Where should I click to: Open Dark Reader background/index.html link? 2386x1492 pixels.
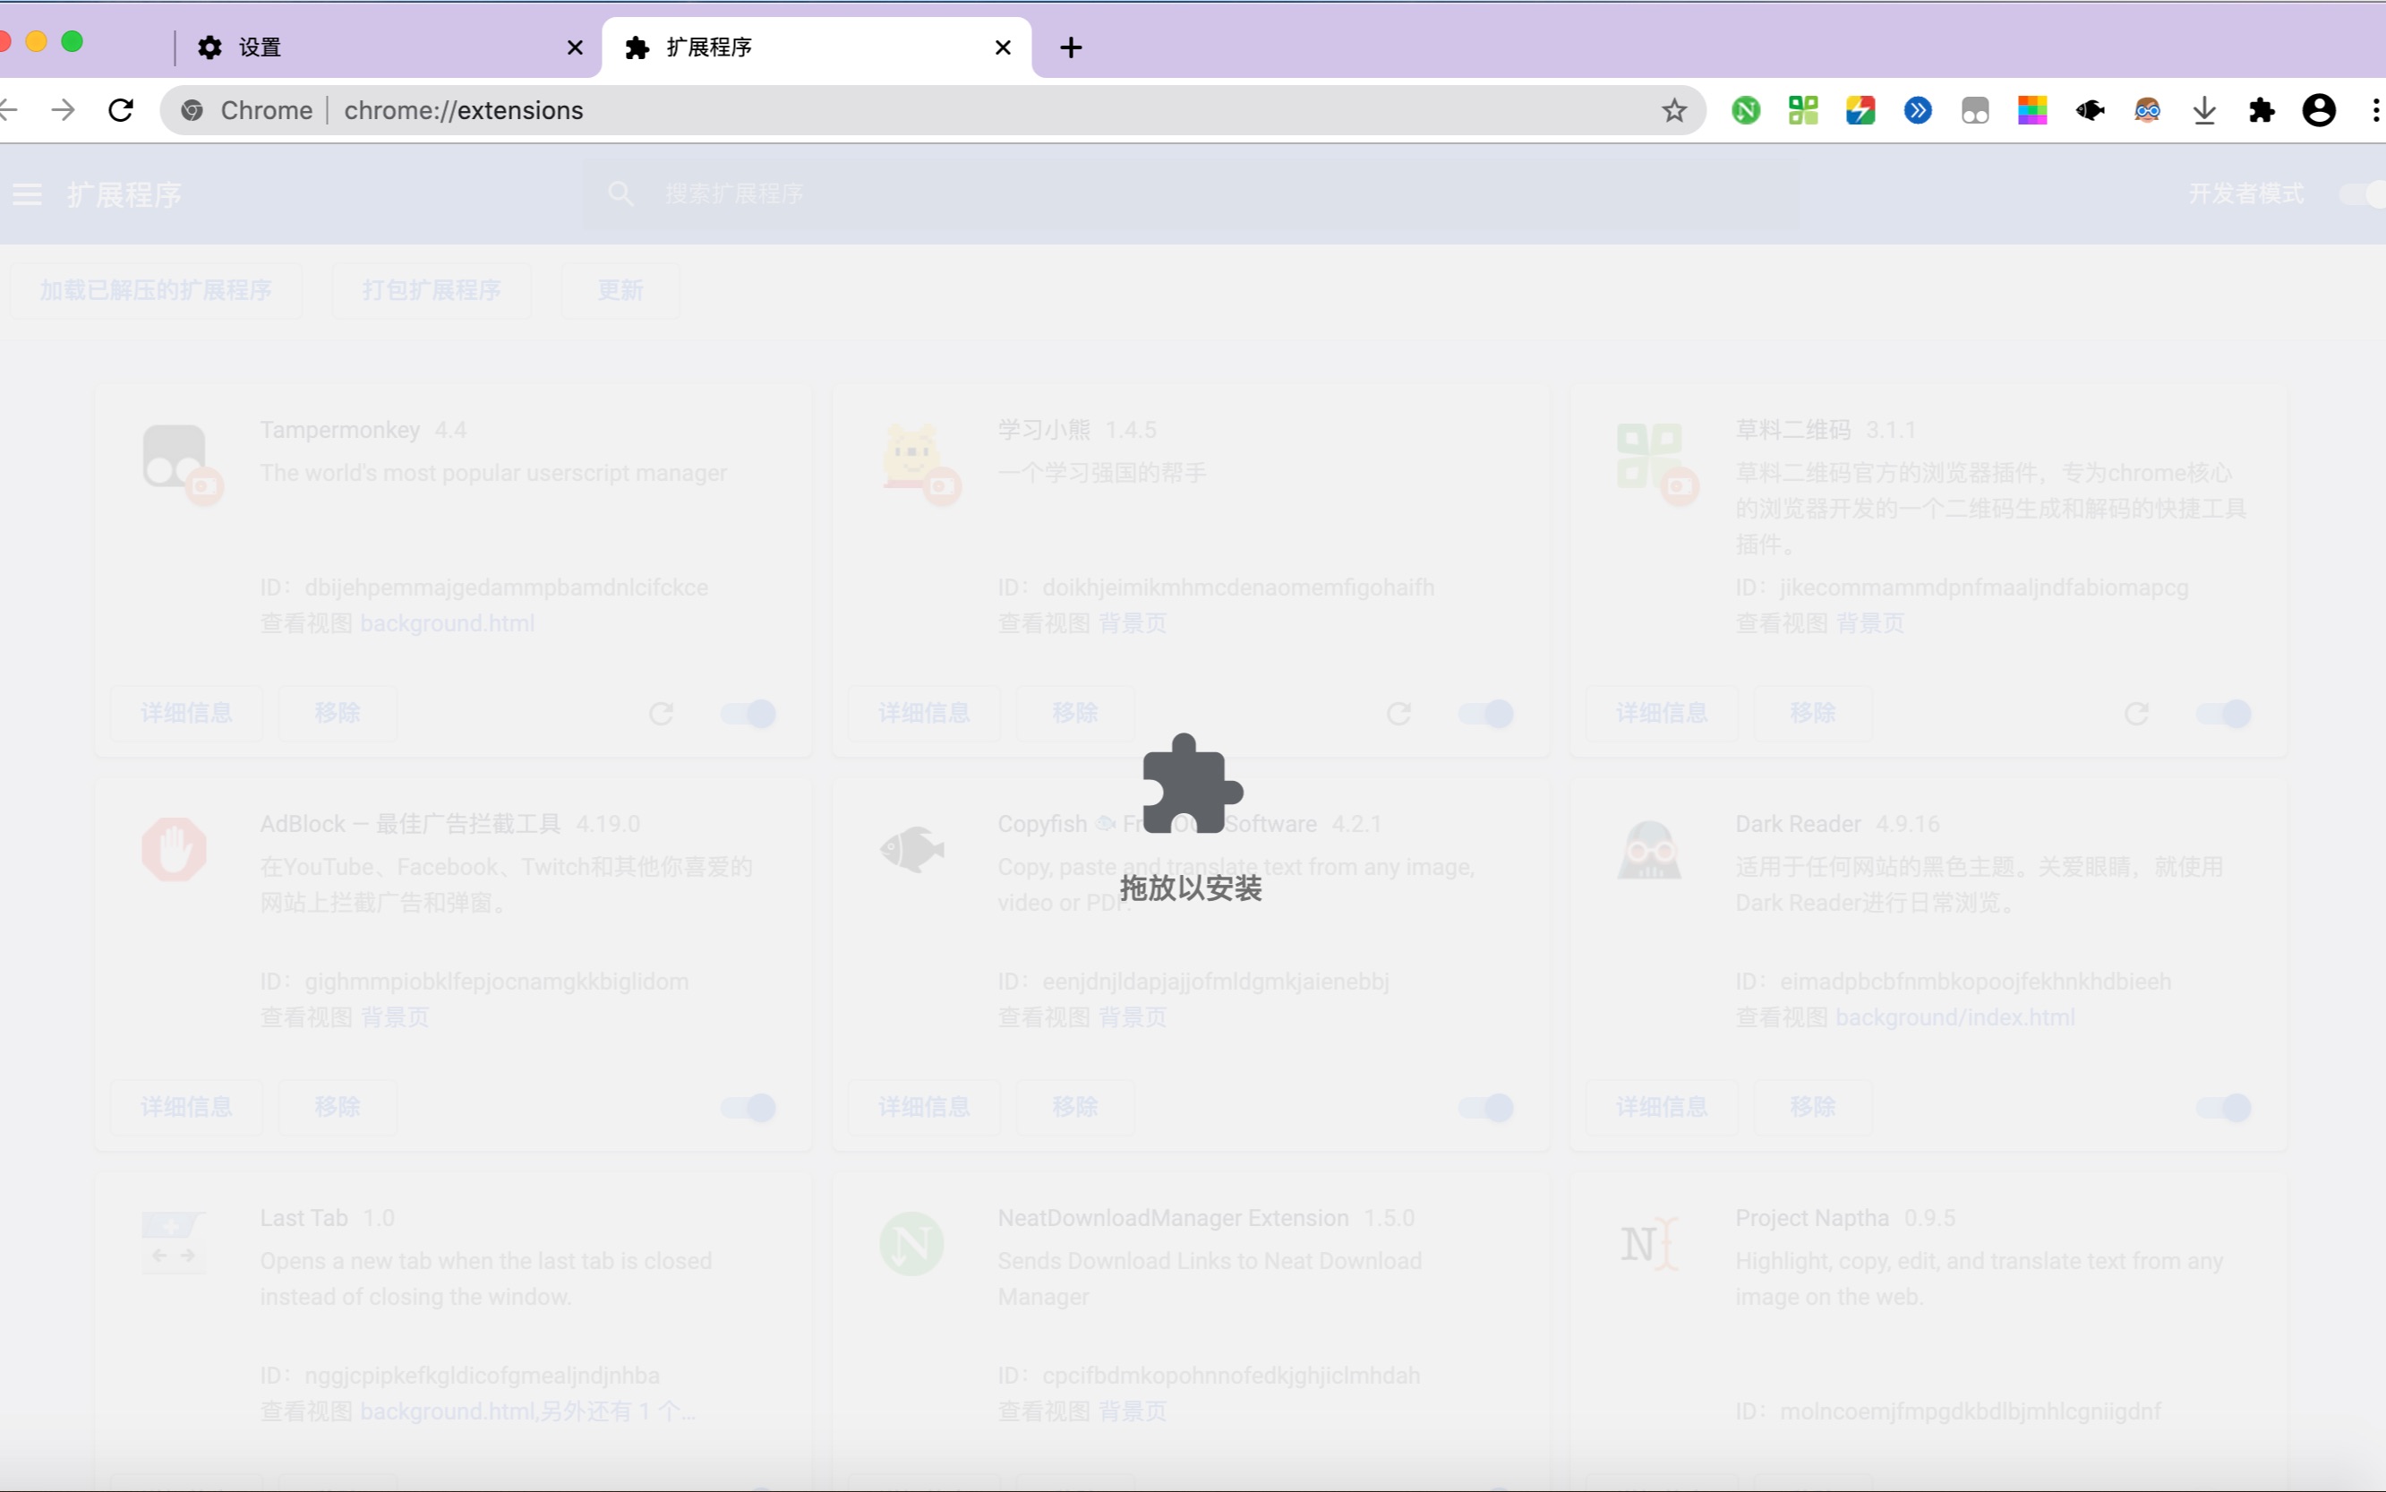(1955, 1017)
